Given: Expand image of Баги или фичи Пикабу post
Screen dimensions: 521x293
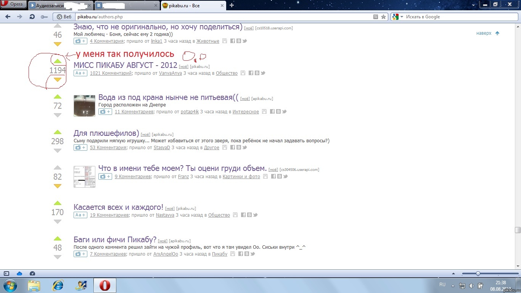Looking at the screenshot, I should (80, 254).
